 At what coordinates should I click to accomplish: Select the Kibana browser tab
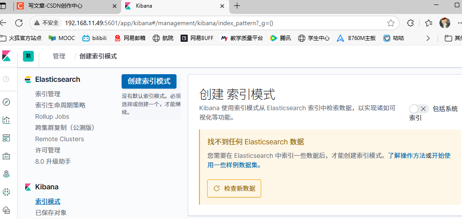pyautogui.click(x=175, y=6)
